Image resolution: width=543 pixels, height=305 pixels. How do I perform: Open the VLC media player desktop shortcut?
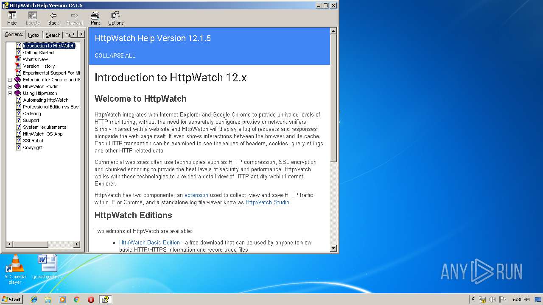click(x=15, y=269)
